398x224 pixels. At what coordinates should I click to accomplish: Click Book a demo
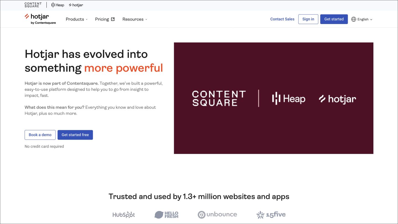(x=40, y=135)
